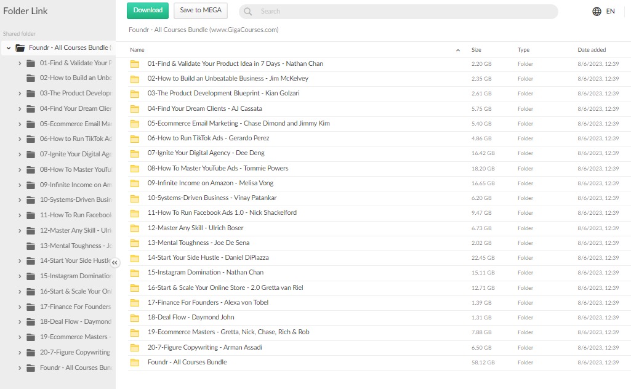Sort files by the Size column header

pos(476,50)
